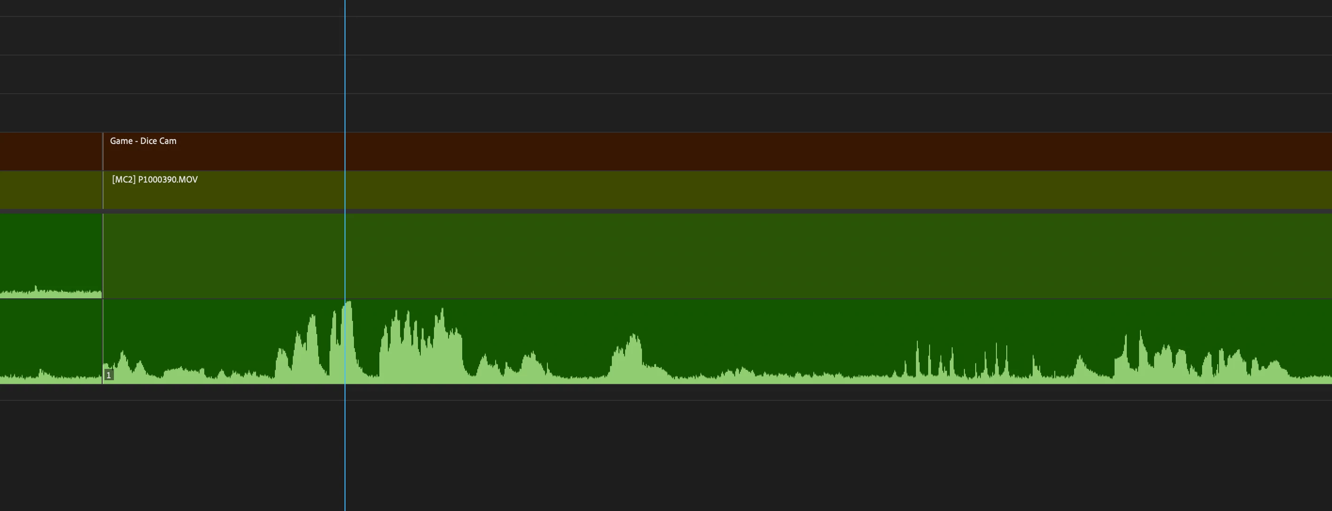Select upper audio clip left of the cut

point(51,256)
